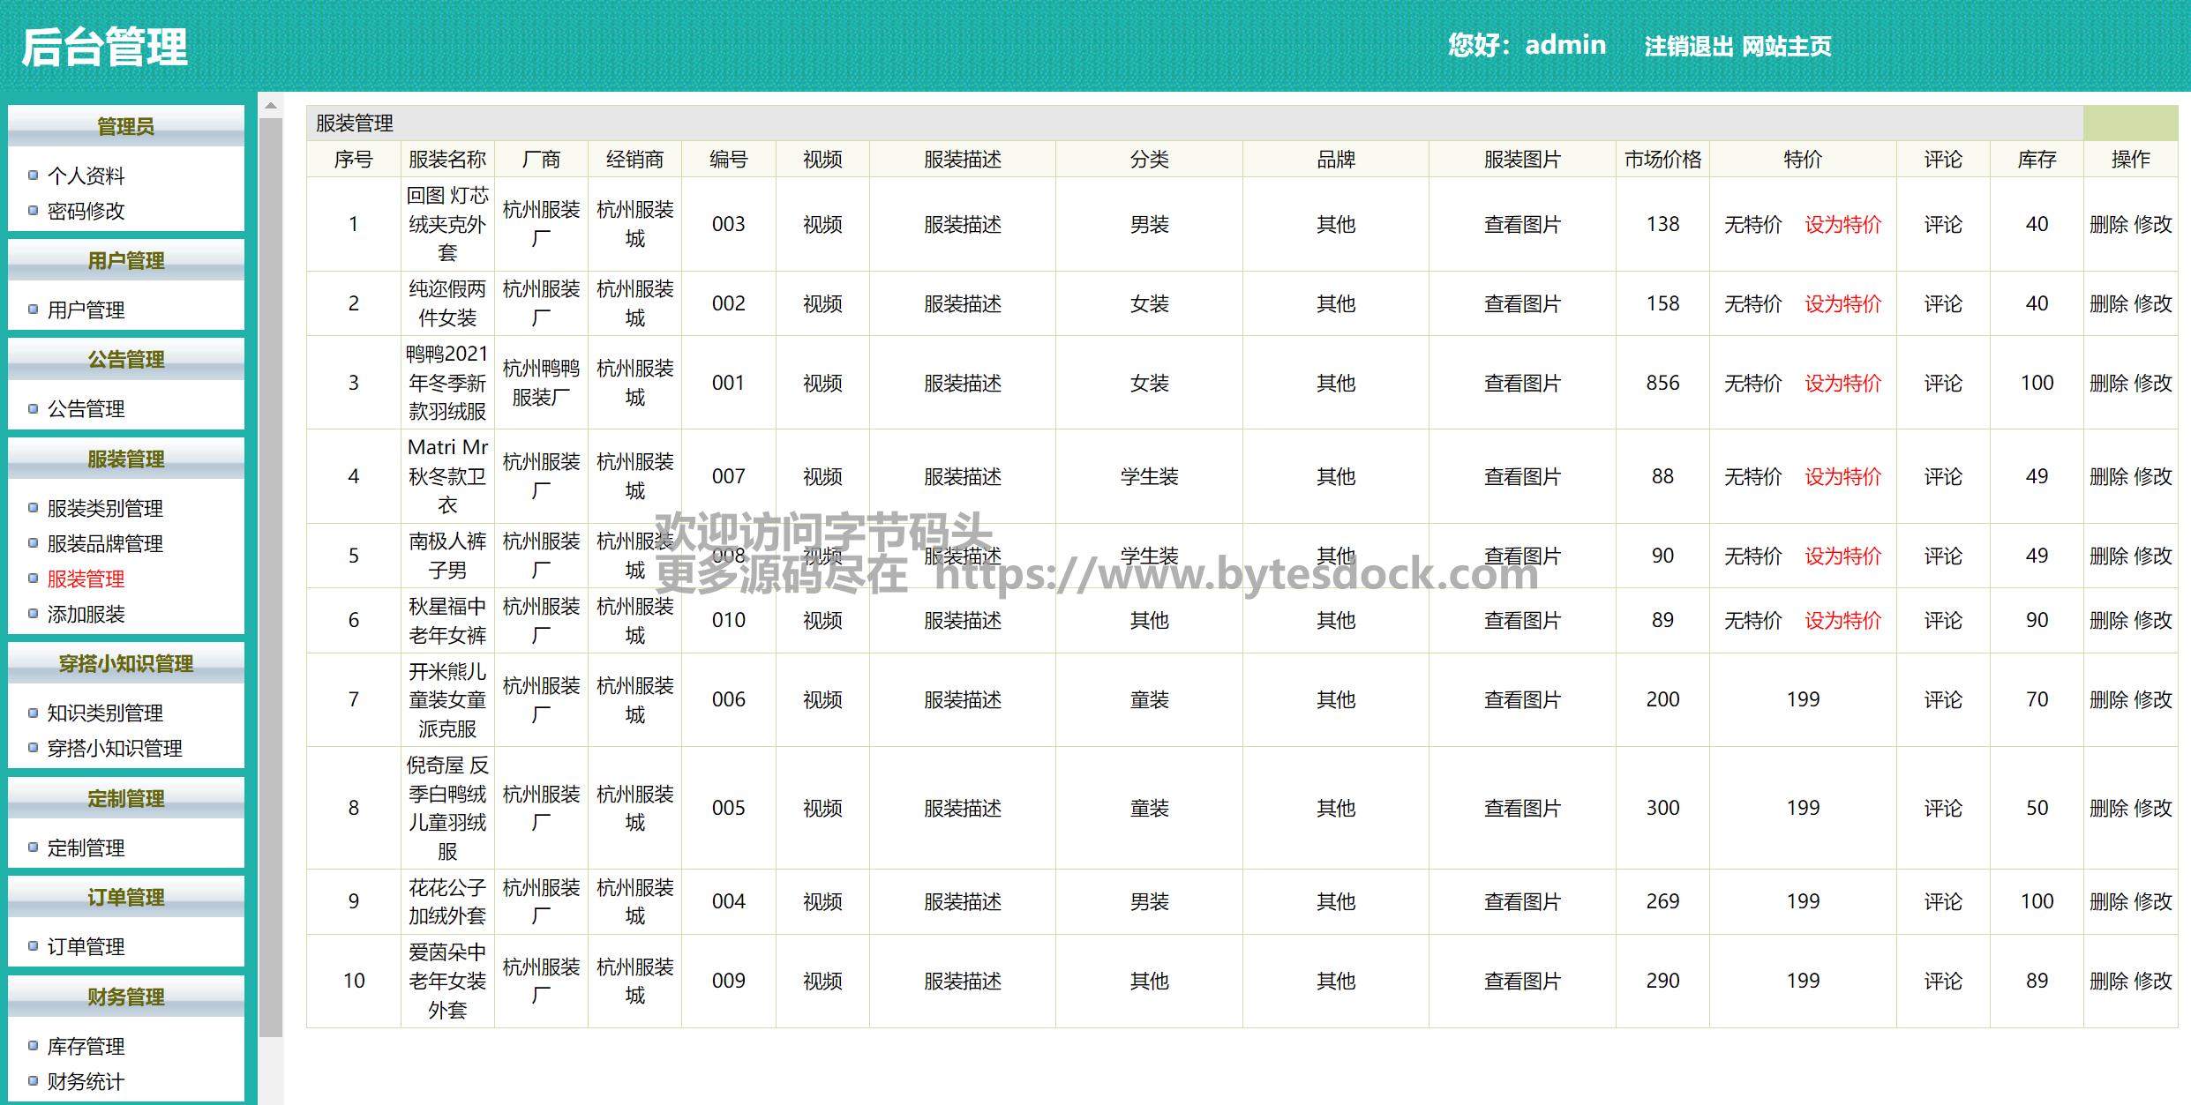Open 服装类别管理 in sidebar
2191x1105 pixels.
pos(105,508)
